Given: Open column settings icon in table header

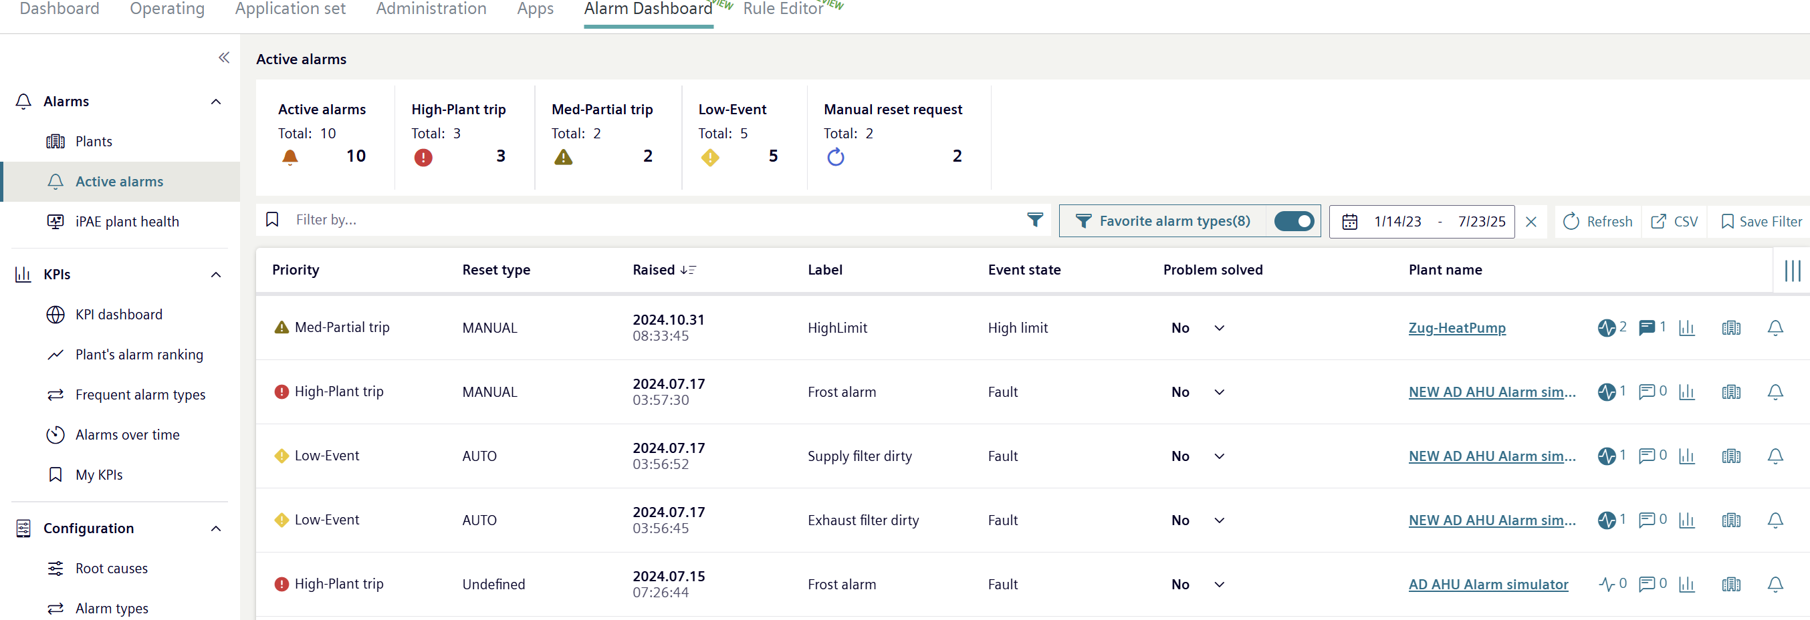Looking at the screenshot, I should point(1792,271).
